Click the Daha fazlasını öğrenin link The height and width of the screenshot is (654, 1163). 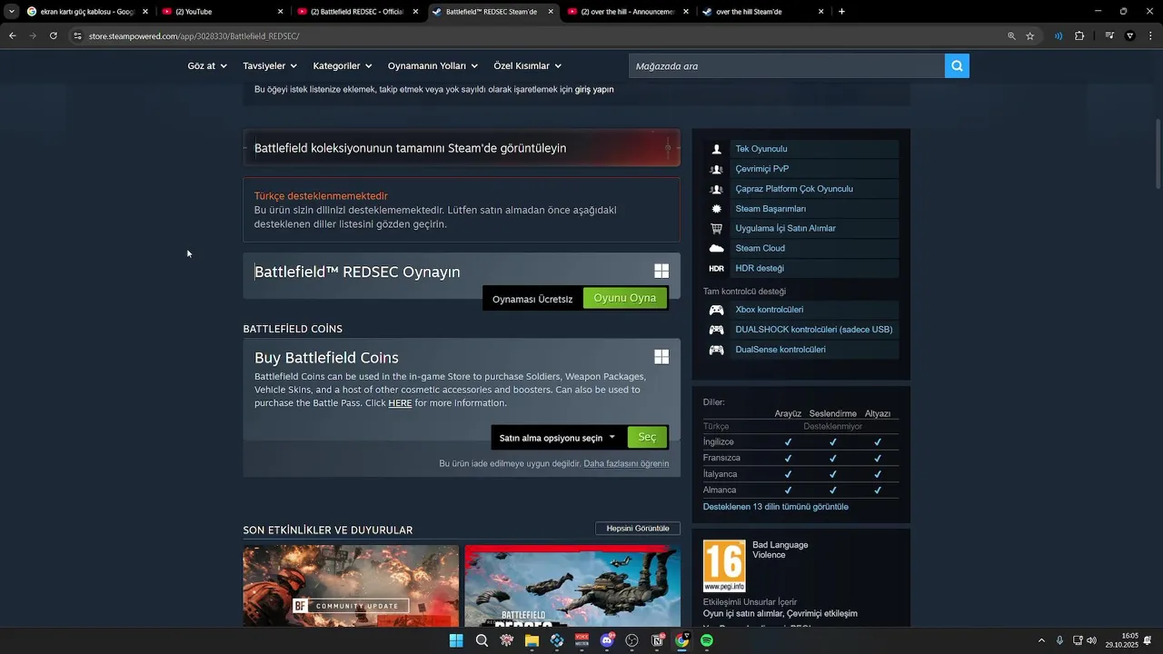click(626, 463)
